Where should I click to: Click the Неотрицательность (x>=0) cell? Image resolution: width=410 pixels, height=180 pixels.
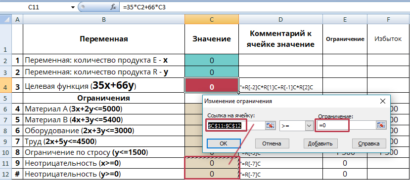[x=104, y=163]
